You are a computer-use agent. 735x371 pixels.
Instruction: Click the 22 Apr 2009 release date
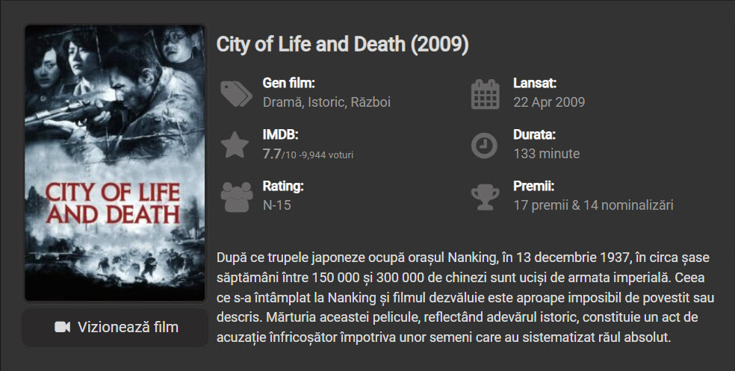point(549,102)
